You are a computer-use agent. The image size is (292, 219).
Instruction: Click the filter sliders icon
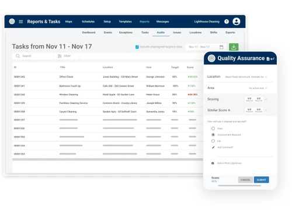60,56
